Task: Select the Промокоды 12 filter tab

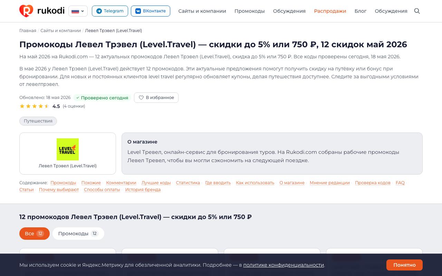Action: tap(78, 234)
